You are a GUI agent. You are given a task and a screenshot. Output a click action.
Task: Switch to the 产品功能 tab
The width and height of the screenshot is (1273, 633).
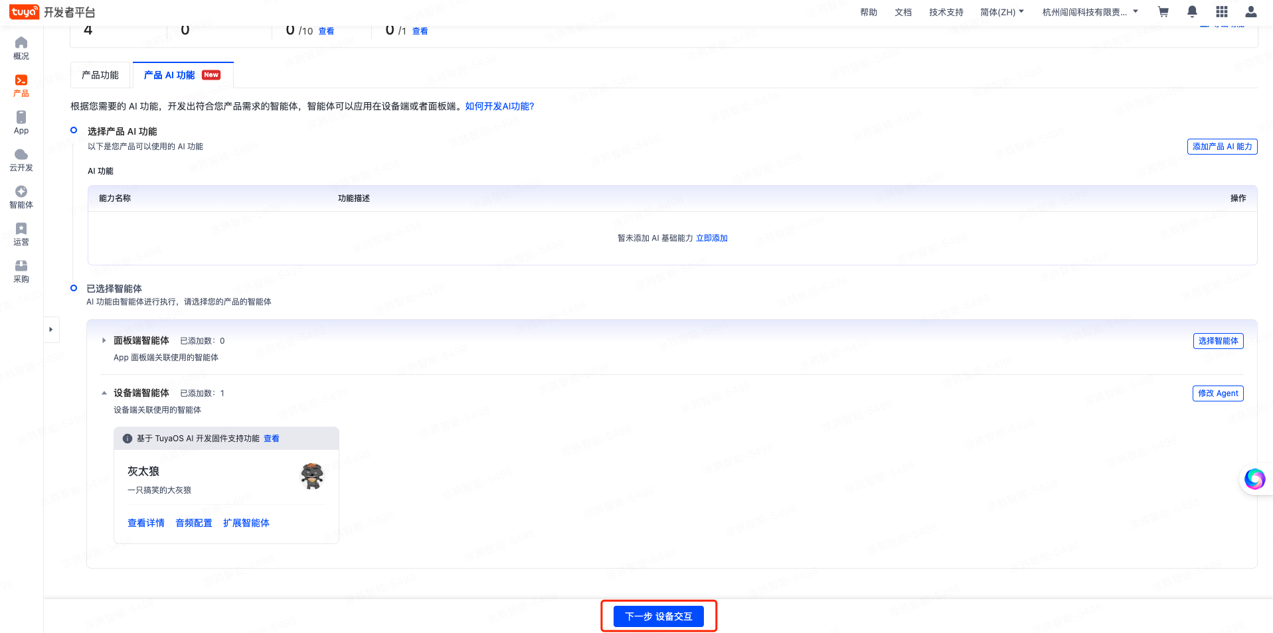pos(100,75)
